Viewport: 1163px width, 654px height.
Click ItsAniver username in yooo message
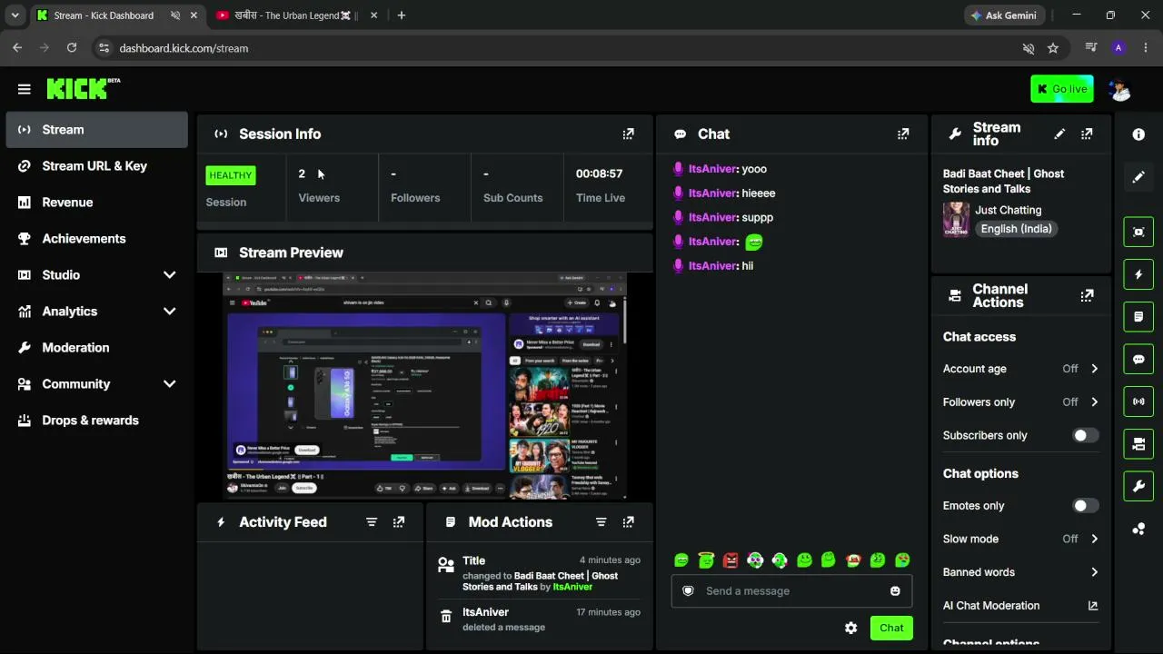click(x=712, y=169)
